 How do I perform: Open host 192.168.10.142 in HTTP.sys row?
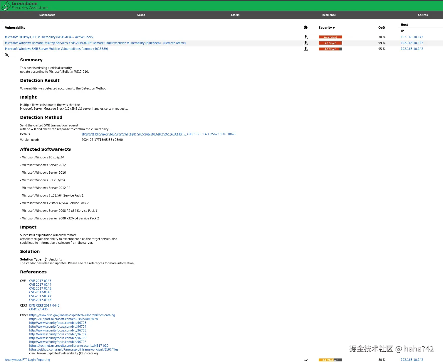(412, 37)
